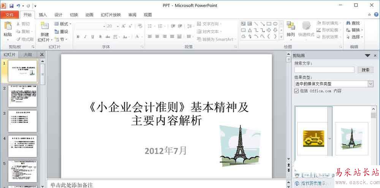Image resolution: width=380 pixels, height=188 pixels.
Task: Toggle strikethrough formatting
Action: [108, 37]
